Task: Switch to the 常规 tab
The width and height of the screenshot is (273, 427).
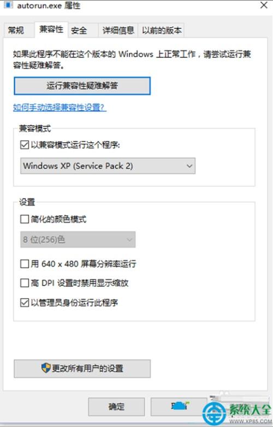Action: (x=16, y=30)
